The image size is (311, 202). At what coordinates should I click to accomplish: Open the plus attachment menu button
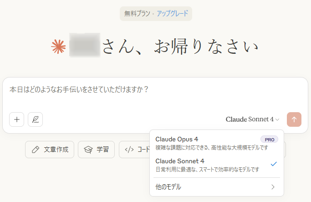[17, 119]
